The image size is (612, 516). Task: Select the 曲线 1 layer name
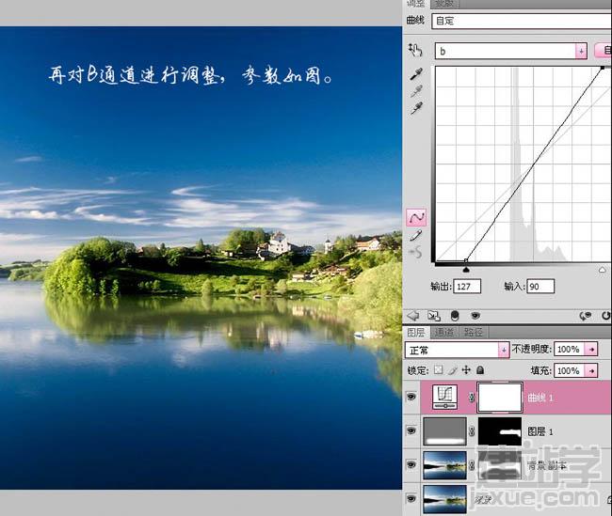tap(540, 398)
